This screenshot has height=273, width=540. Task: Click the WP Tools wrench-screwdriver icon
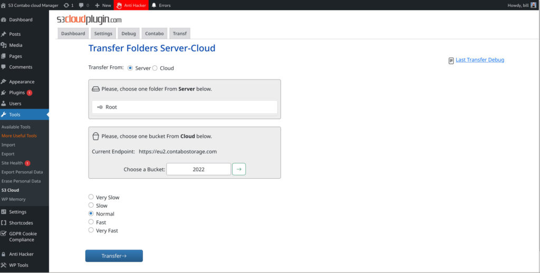(x=4, y=265)
